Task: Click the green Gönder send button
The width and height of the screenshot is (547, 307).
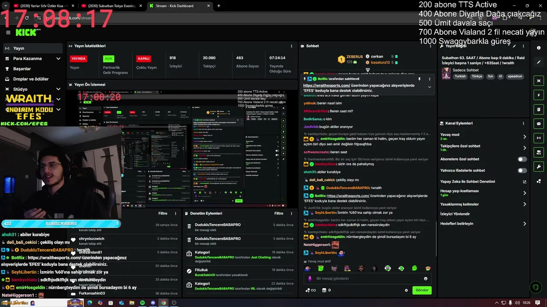Action: click(x=422, y=290)
